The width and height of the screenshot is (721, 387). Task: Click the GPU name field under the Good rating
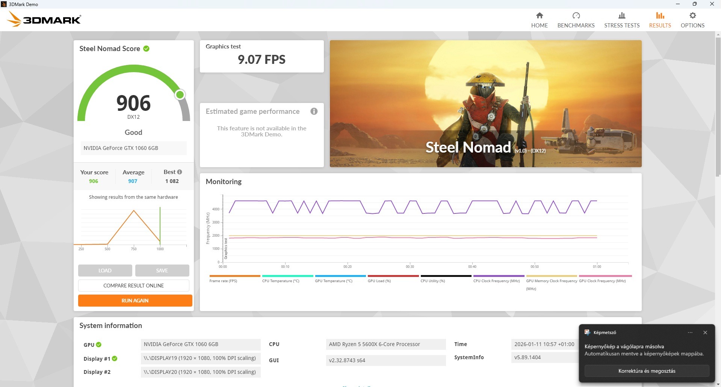click(x=134, y=148)
